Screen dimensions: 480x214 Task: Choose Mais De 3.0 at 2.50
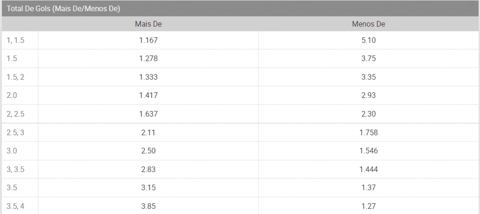click(x=148, y=151)
